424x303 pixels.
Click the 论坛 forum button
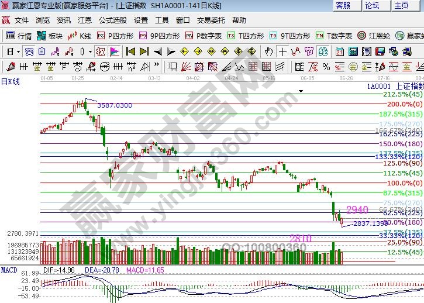[372, 5]
